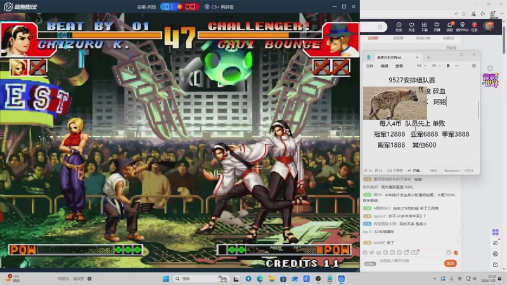The width and height of the screenshot is (507, 285).
Task: Open the 文件 menu in Notepad
Action: (x=369, y=66)
